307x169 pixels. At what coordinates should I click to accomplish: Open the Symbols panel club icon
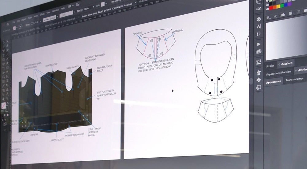pyautogui.click(x=259, y=80)
